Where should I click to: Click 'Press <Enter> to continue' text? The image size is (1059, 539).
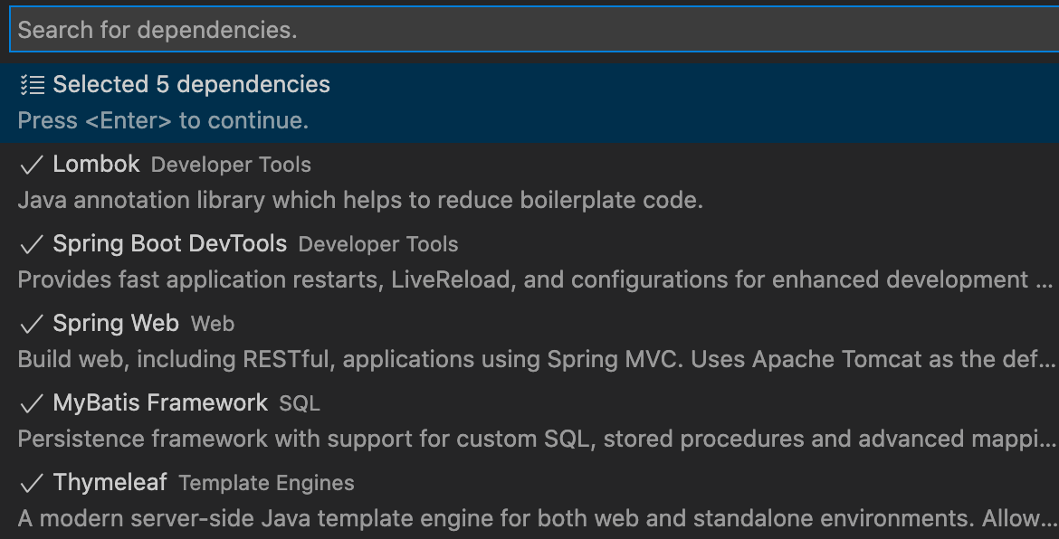163,120
